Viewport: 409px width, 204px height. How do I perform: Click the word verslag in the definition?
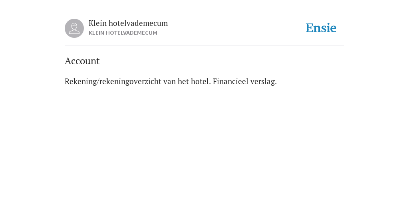[264, 81]
